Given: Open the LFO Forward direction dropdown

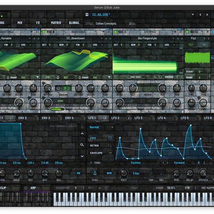Looking at the screenshot, I should click(x=179, y=163).
